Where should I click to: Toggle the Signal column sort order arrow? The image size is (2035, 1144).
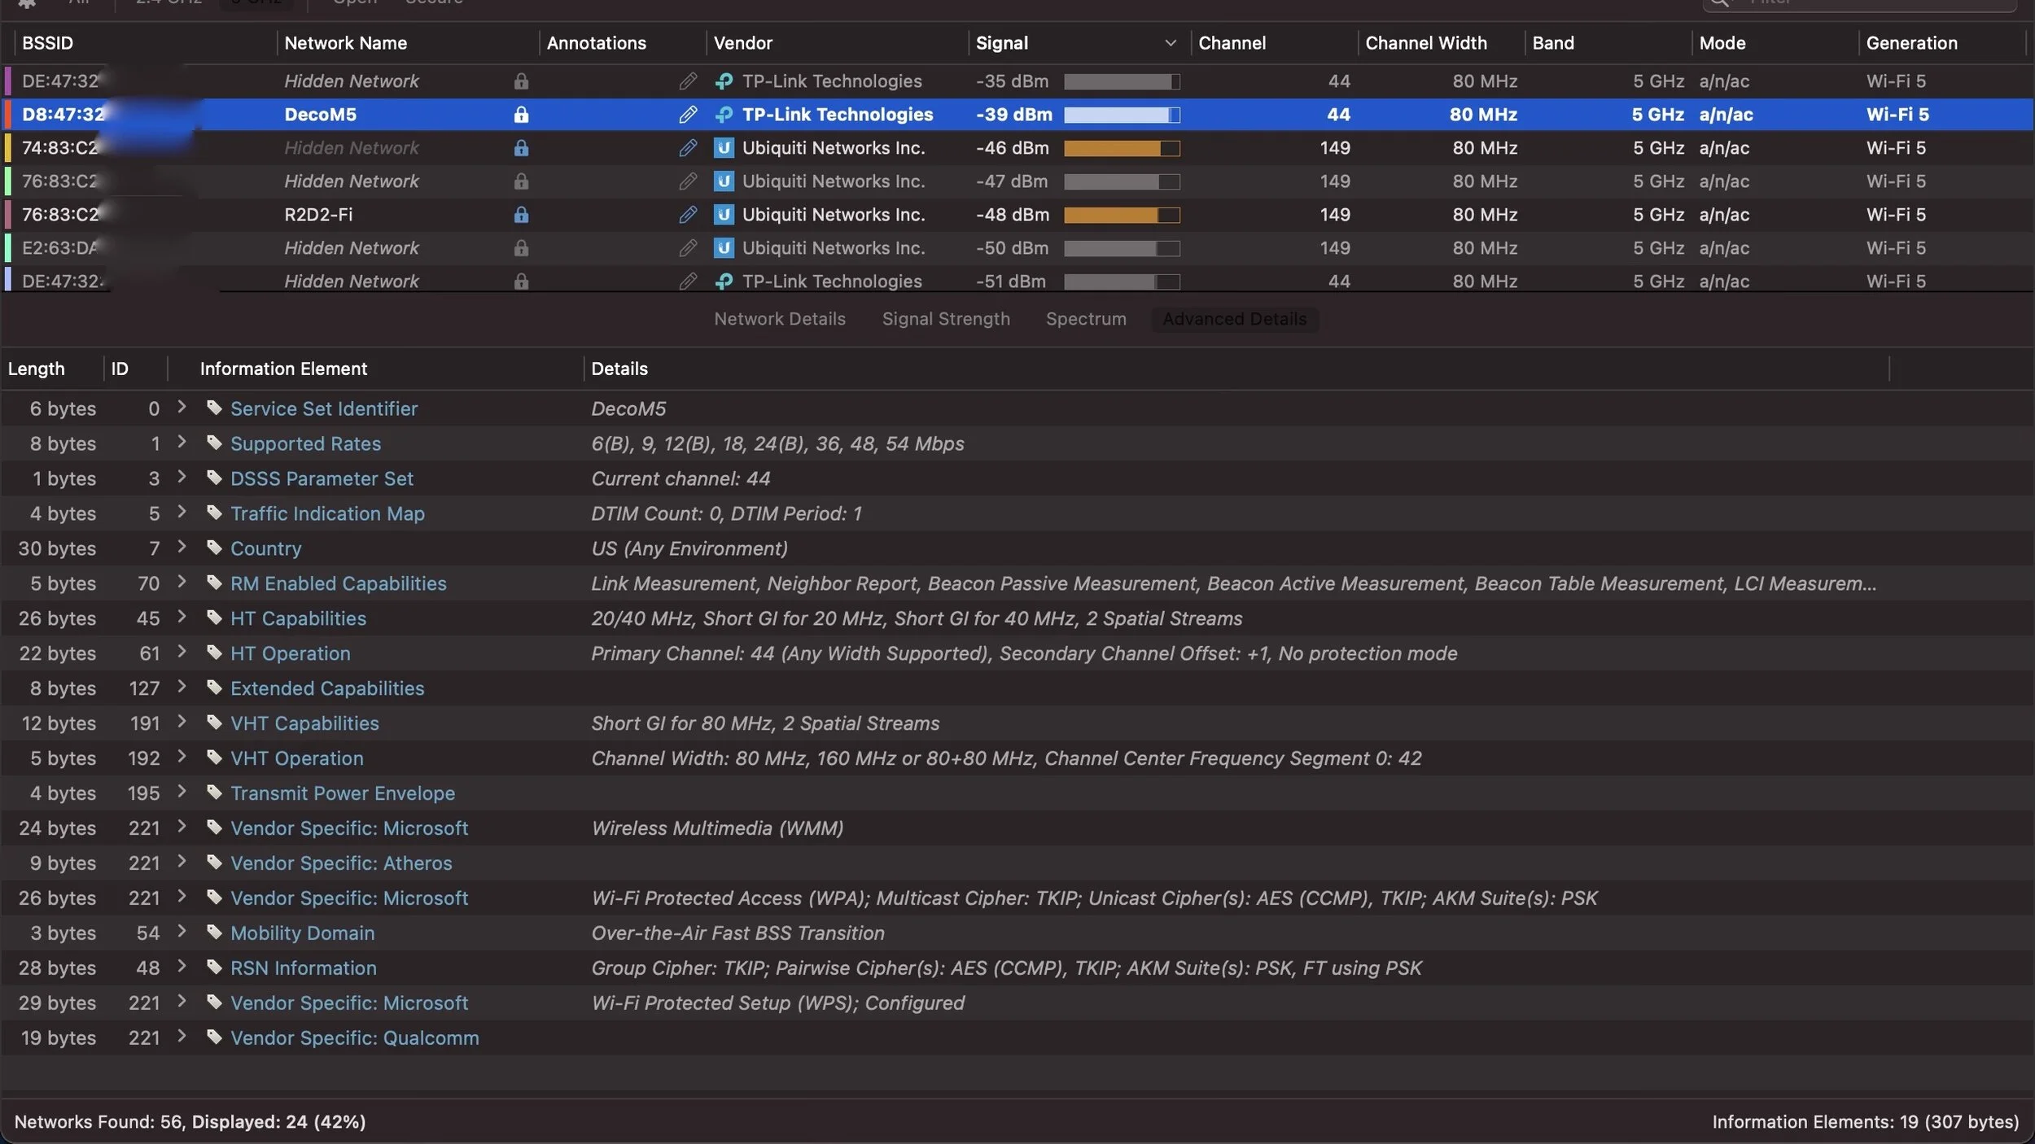point(1170,43)
